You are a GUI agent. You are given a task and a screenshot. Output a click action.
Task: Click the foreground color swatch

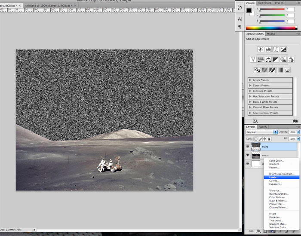point(249,10)
